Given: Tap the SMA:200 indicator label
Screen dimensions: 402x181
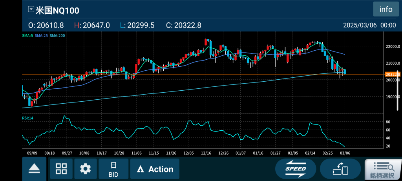Looking at the screenshot, I should click(x=57, y=36).
